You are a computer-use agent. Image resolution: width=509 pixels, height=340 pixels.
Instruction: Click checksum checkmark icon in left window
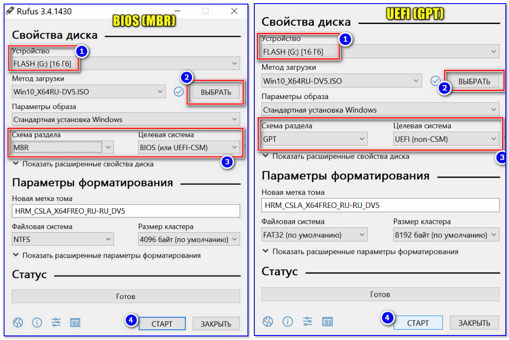(x=179, y=92)
